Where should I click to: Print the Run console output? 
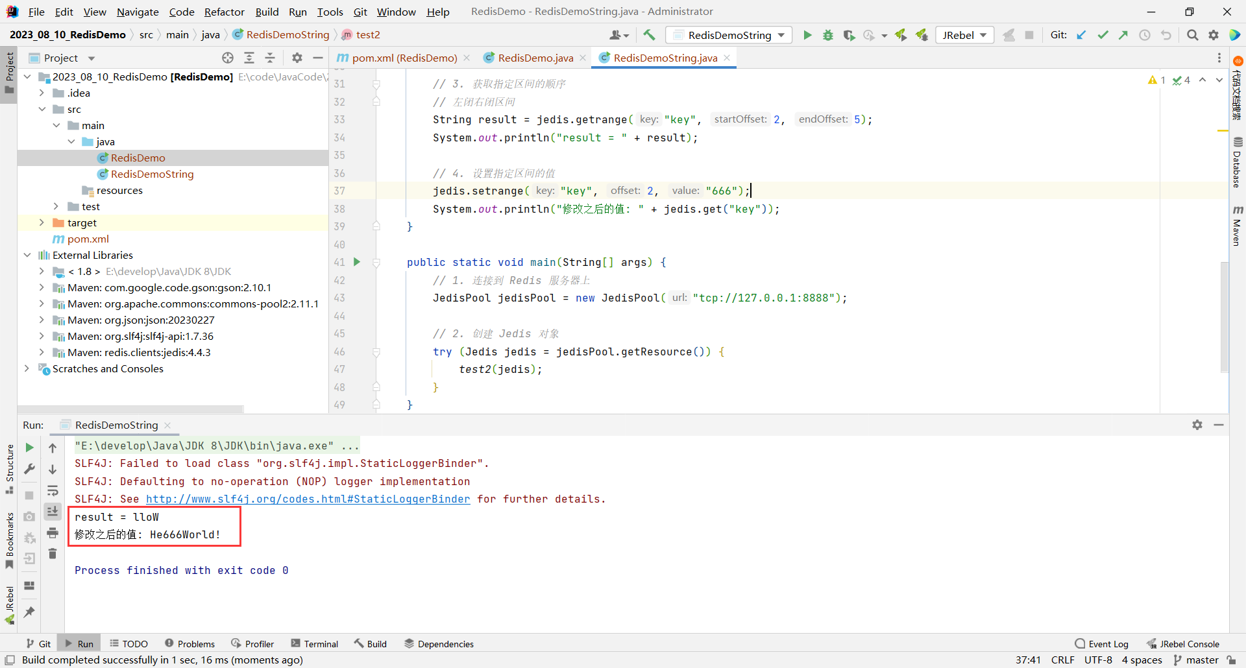53,533
